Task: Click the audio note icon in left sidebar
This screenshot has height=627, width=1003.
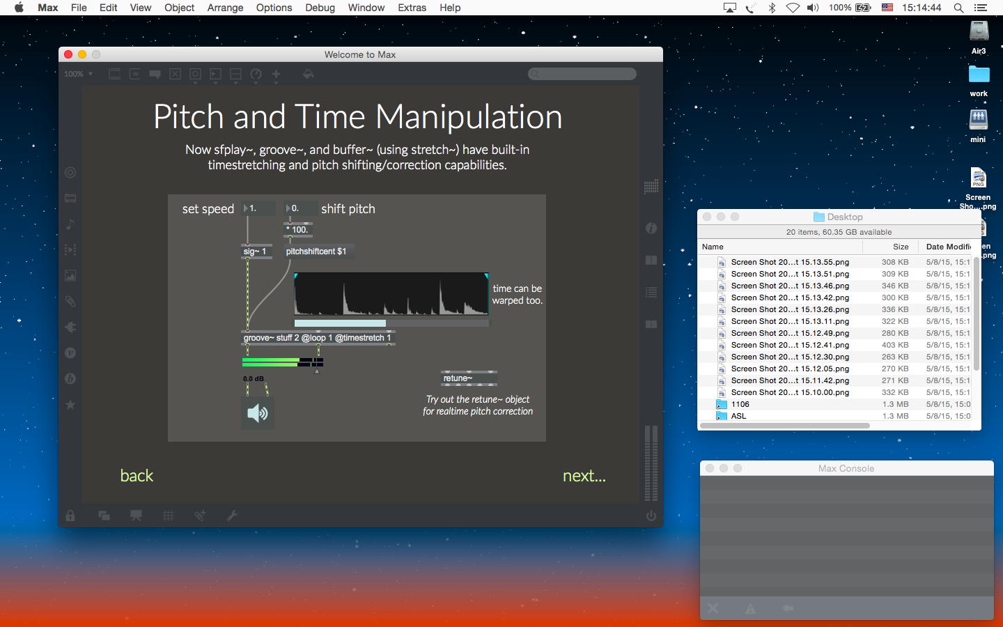Action: [70, 224]
